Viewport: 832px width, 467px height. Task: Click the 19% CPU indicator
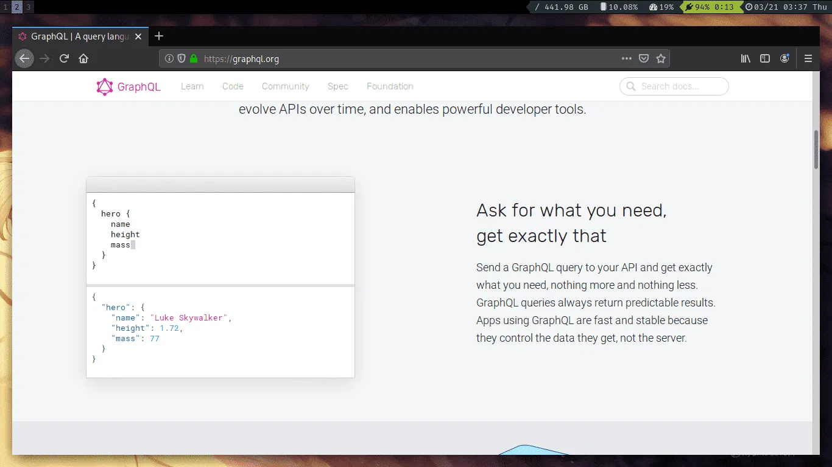[661, 7]
